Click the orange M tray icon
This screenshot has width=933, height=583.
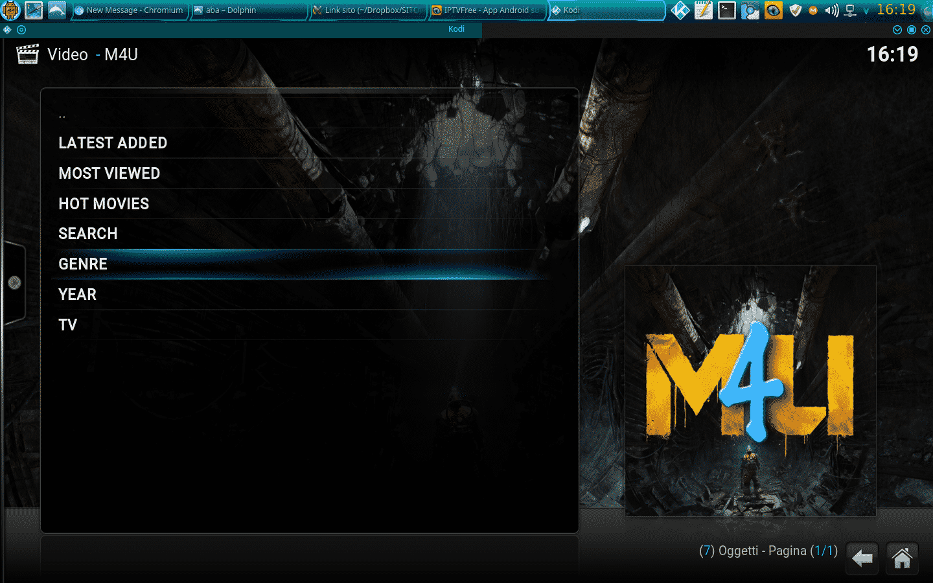point(813,10)
